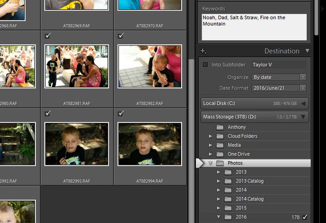
Task: Uncheck the AT882993.RAF import checkbox
Action: 48,113
